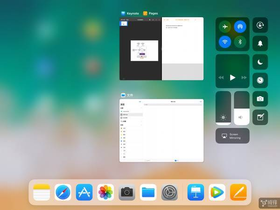
Task: Open App Store from the dock
Action: (84, 192)
